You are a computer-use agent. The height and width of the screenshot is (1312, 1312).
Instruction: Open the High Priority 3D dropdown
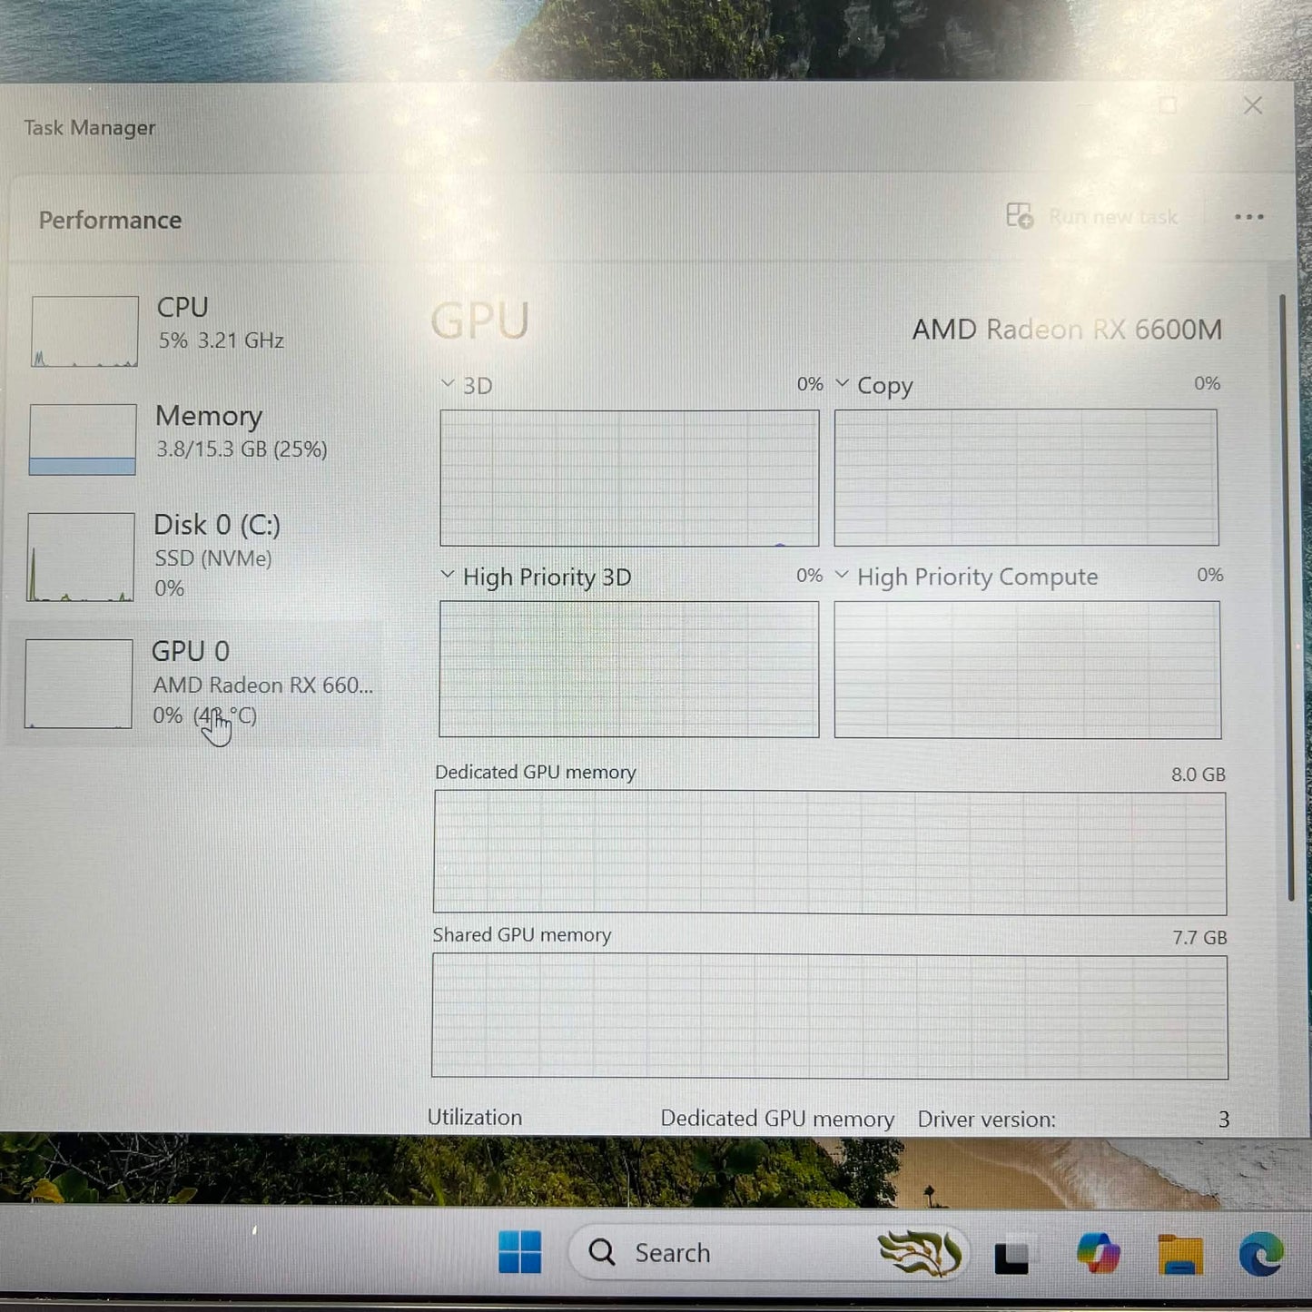point(447,576)
